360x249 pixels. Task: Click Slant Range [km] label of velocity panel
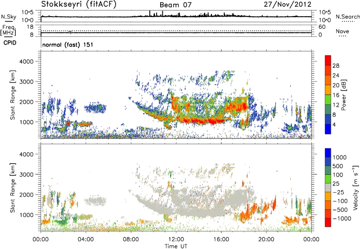13,188
